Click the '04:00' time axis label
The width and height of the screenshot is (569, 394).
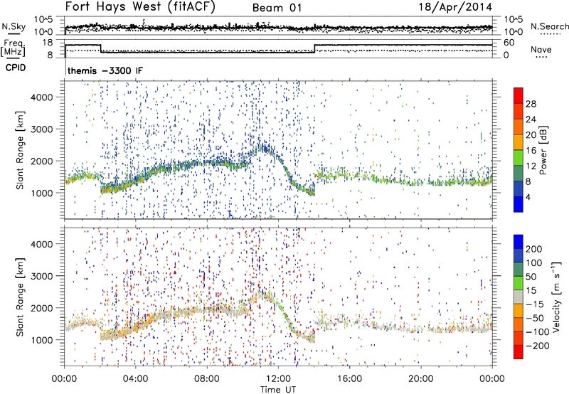click(135, 379)
